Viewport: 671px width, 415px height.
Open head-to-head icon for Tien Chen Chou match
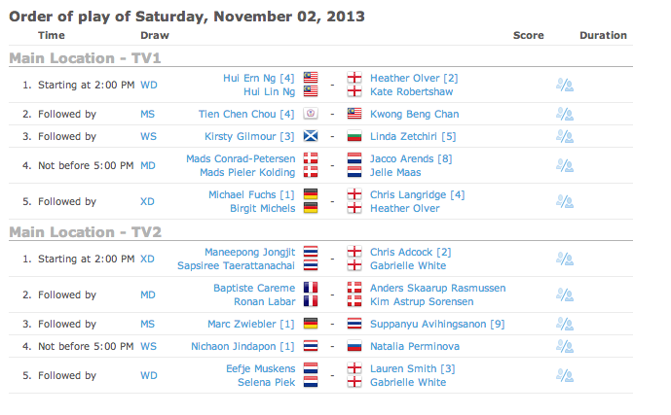coord(564,114)
